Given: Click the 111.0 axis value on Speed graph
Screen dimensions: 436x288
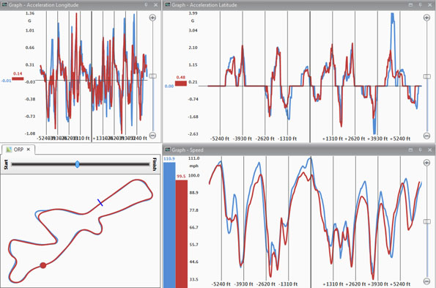Looking at the screenshot, I should pyautogui.click(x=193, y=158).
